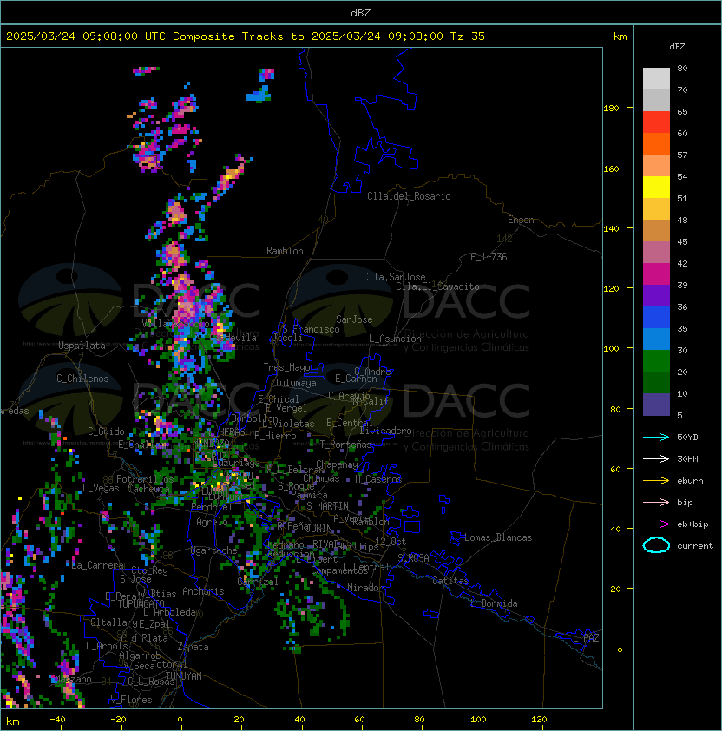
Task: Click the 'Tz 35' value in the header
Action: (x=468, y=36)
